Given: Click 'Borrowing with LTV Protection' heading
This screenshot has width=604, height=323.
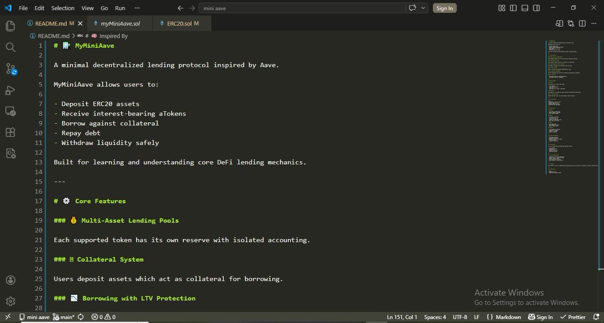Looking at the screenshot, I should pyautogui.click(x=139, y=298).
